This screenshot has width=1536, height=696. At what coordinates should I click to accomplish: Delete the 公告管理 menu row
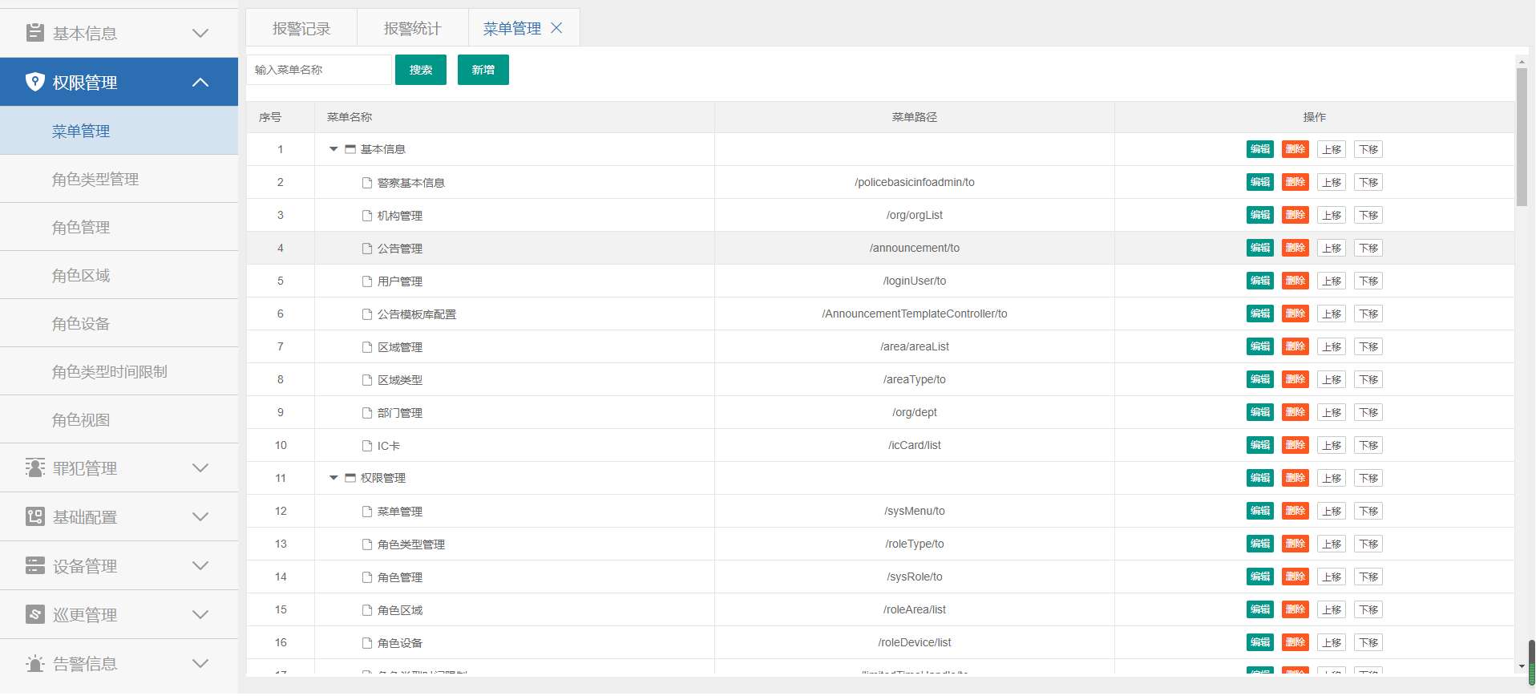pyautogui.click(x=1295, y=248)
